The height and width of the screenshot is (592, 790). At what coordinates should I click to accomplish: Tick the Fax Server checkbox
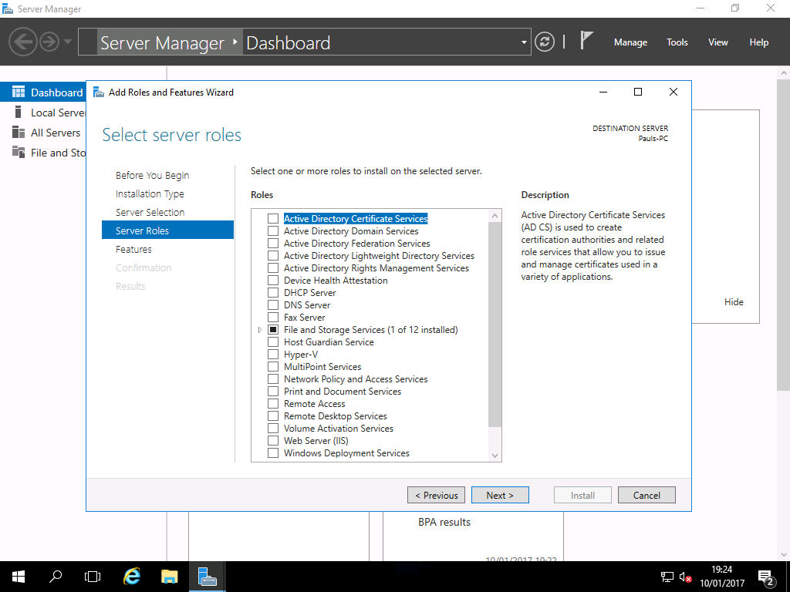pyautogui.click(x=273, y=317)
